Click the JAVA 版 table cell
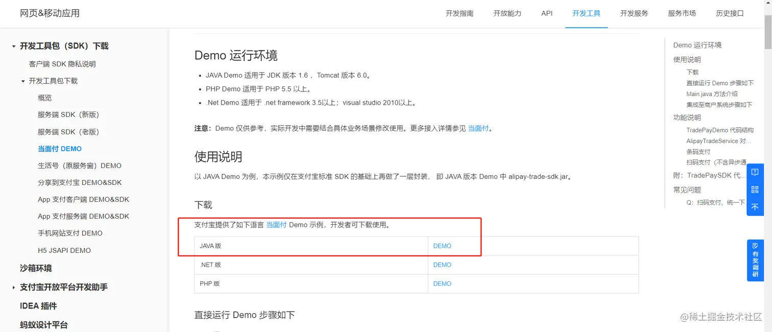 point(311,246)
